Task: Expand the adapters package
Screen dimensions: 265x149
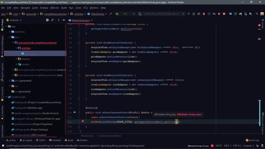Action: click(16, 59)
